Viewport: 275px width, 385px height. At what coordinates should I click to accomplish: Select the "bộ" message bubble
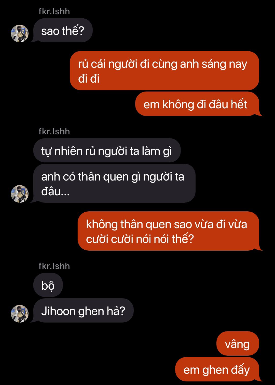tap(48, 285)
